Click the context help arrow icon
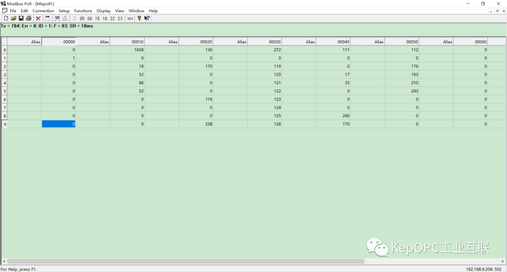 (147, 18)
